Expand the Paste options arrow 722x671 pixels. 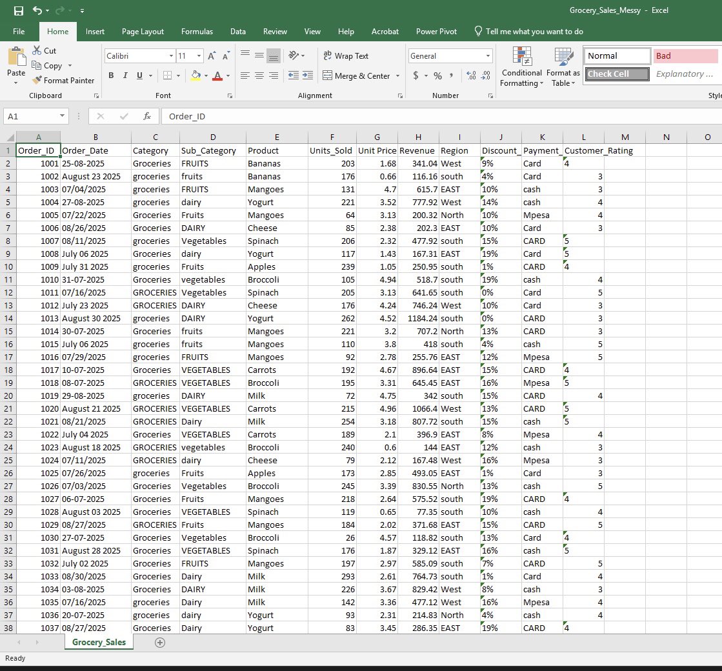(15, 83)
